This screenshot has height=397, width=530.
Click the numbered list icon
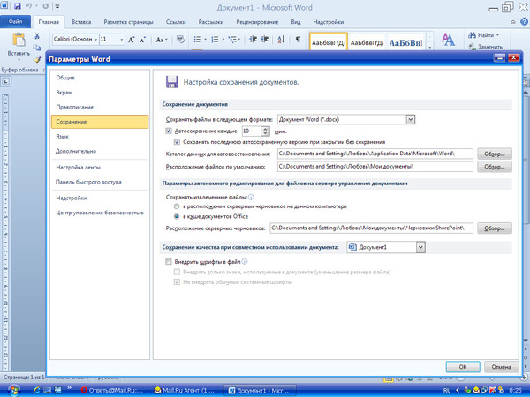[x=215, y=40]
